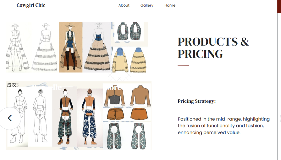Viewport: 281px width, 160px height.
Task: Click the Pricing Strategy subheading
Action: coord(196,101)
